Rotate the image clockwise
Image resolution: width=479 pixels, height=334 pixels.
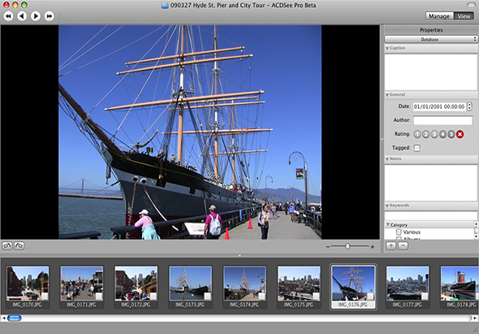pyautogui.click(x=19, y=245)
